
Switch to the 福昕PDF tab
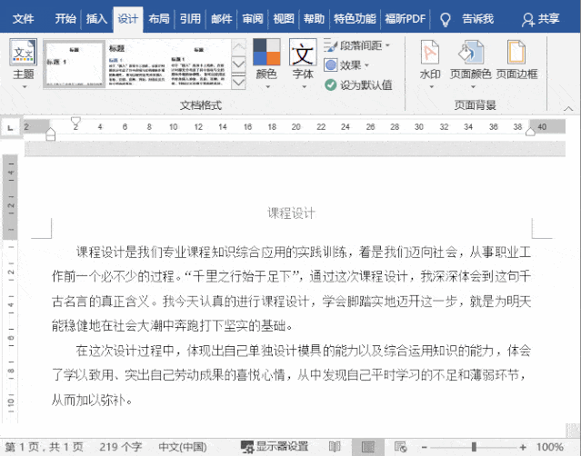[405, 19]
